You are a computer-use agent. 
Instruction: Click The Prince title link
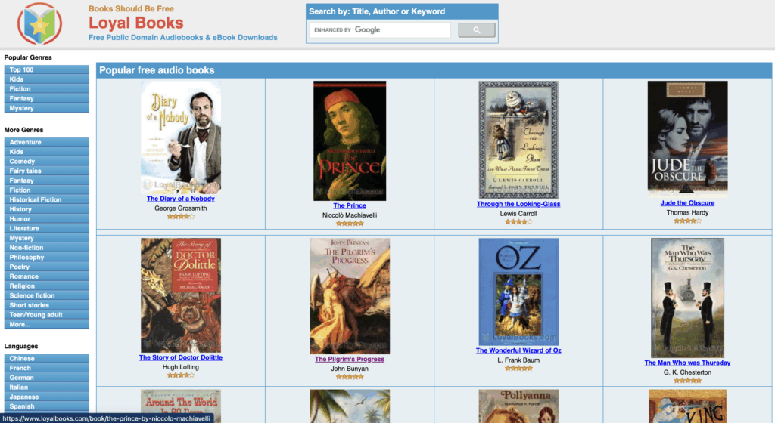(350, 205)
